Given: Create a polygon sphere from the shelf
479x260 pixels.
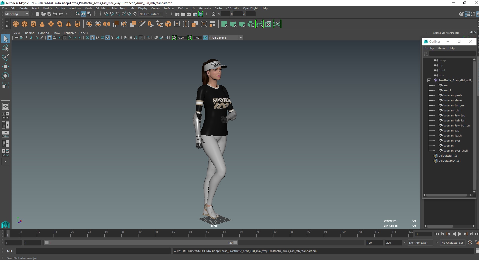Looking at the screenshot, I should click(x=16, y=24).
